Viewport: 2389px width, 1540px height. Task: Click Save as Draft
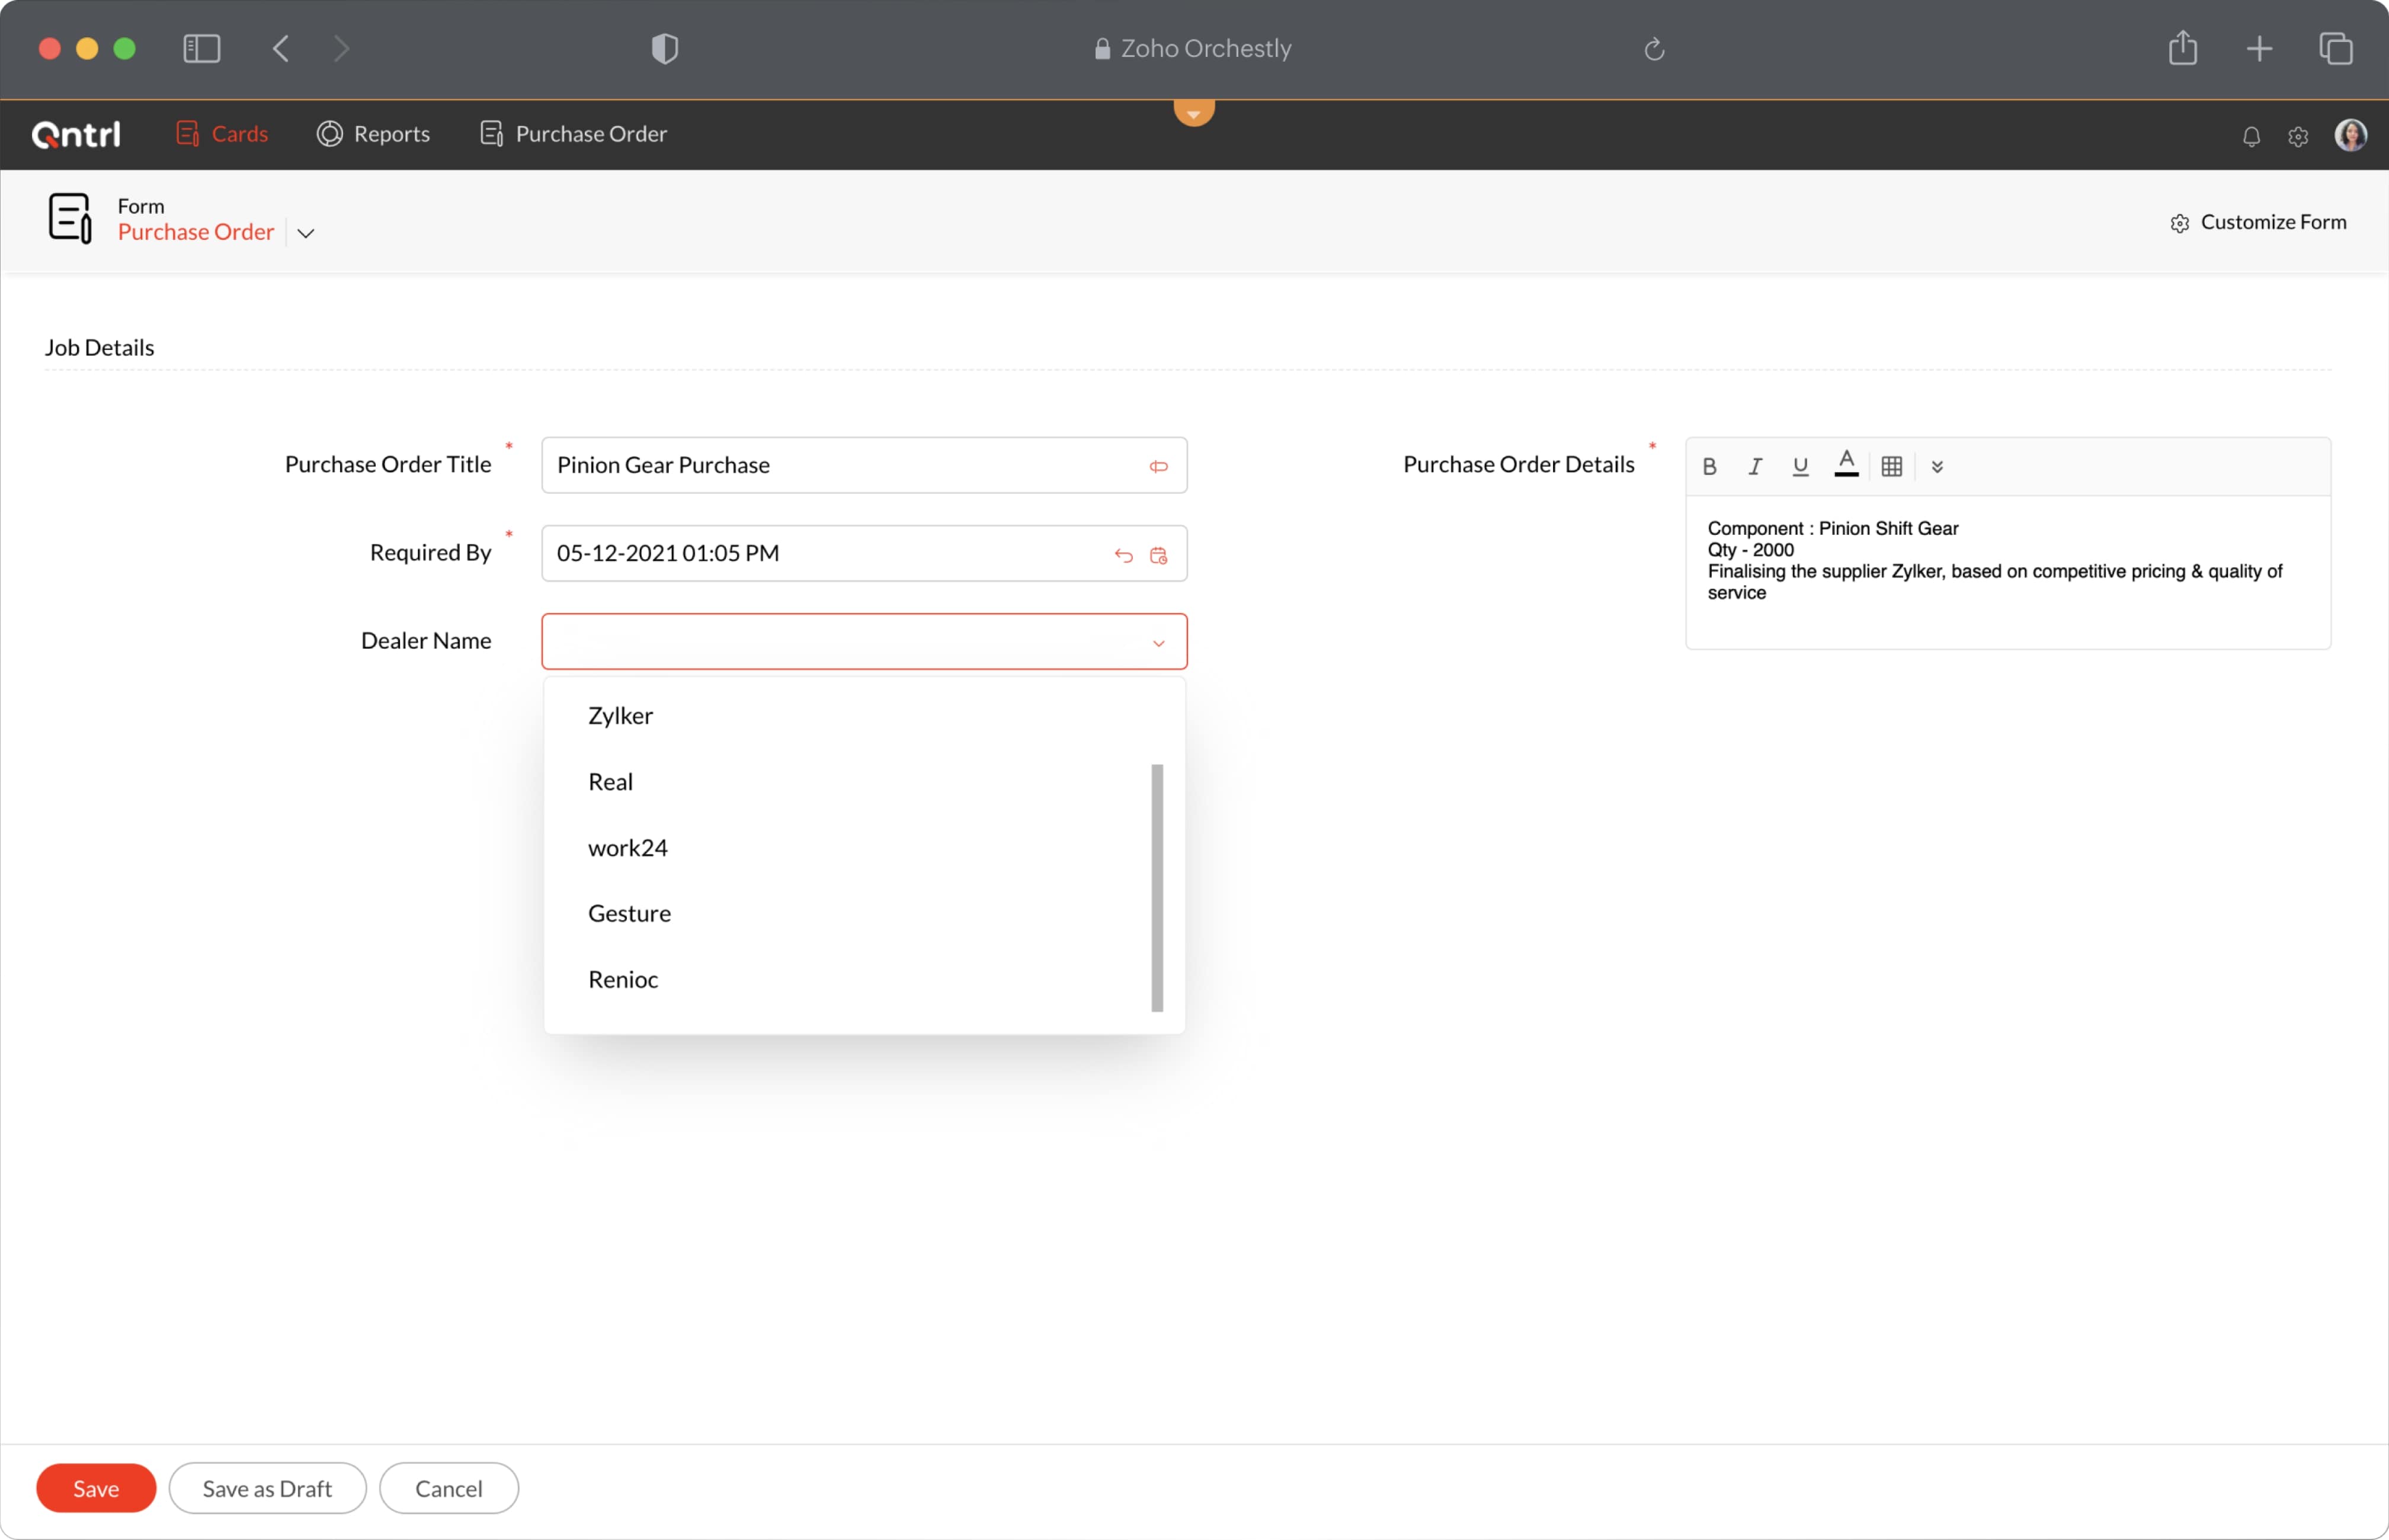[x=267, y=1488]
